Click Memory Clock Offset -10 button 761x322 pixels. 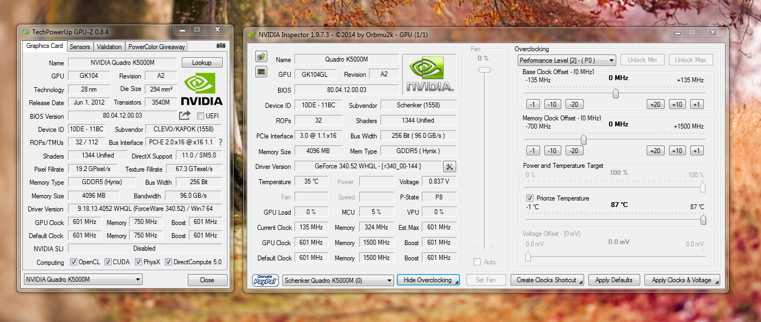coord(553,150)
